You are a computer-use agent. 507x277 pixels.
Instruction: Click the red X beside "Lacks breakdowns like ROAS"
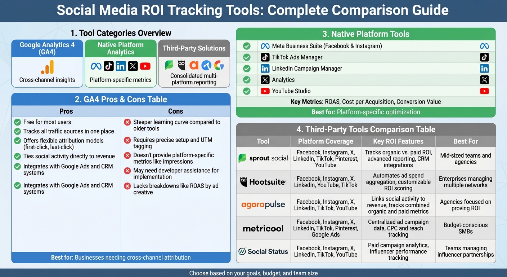click(x=127, y=186)
